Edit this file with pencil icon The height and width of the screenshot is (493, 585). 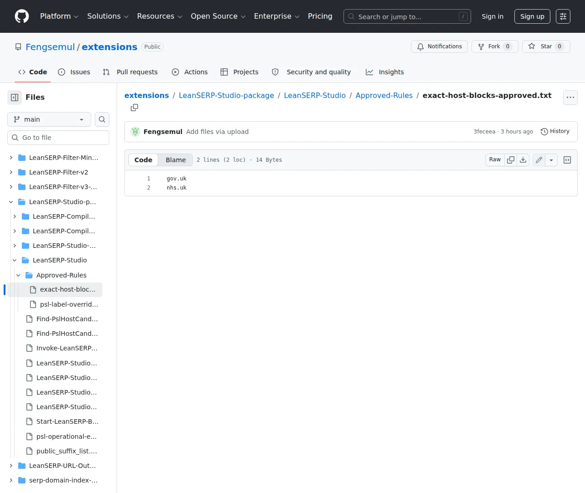point(539,160)
